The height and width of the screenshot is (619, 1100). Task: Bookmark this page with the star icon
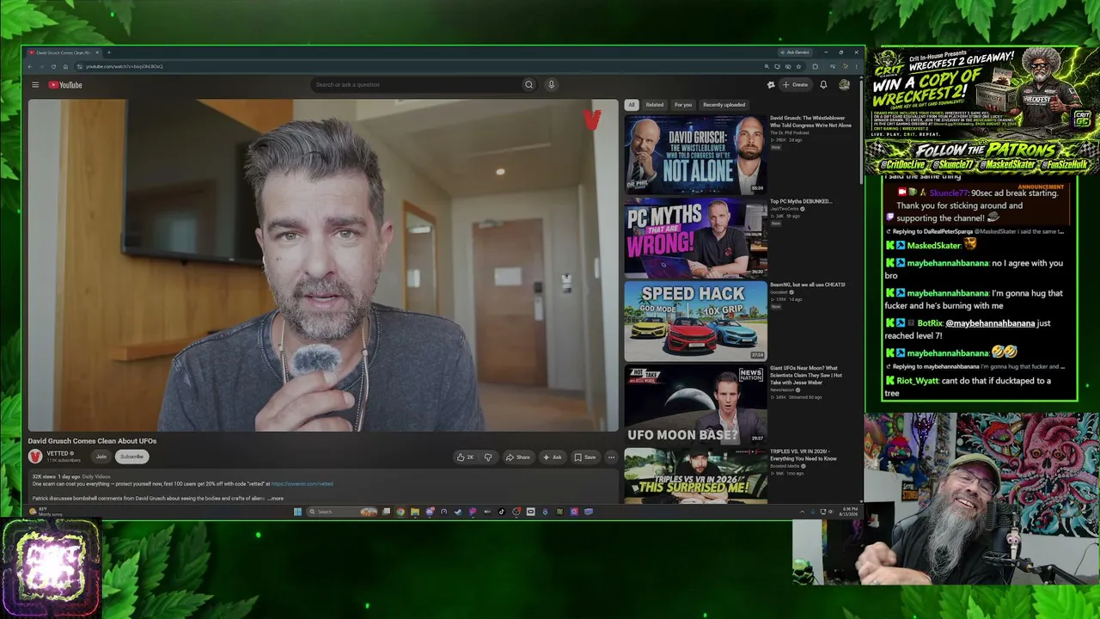(x=798, y=66)
